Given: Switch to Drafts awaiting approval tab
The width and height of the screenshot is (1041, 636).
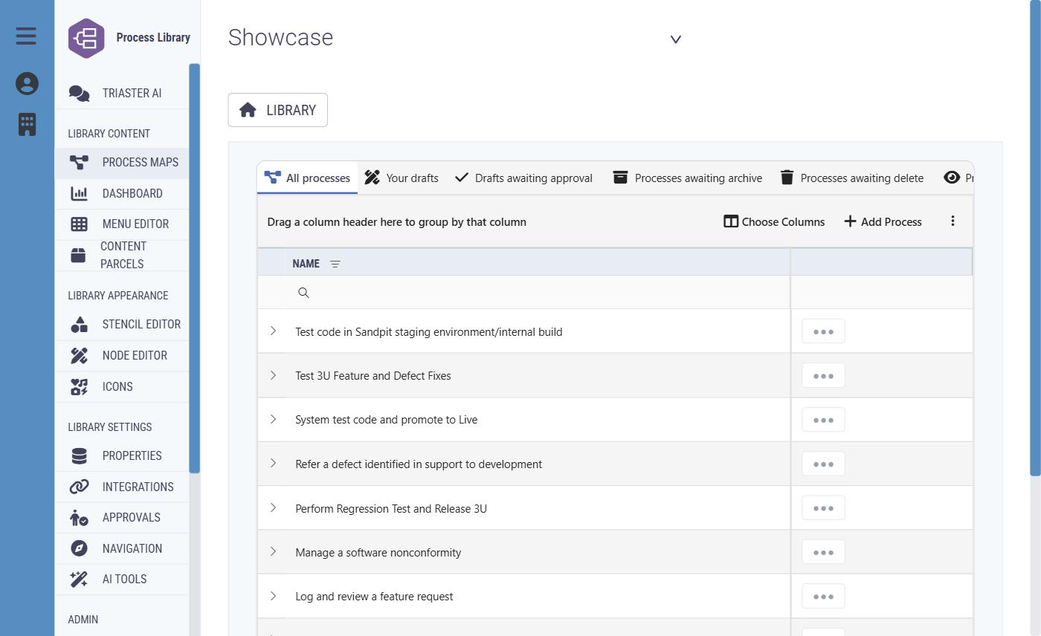Looking at the screenshot, I should tap(523, 178).
